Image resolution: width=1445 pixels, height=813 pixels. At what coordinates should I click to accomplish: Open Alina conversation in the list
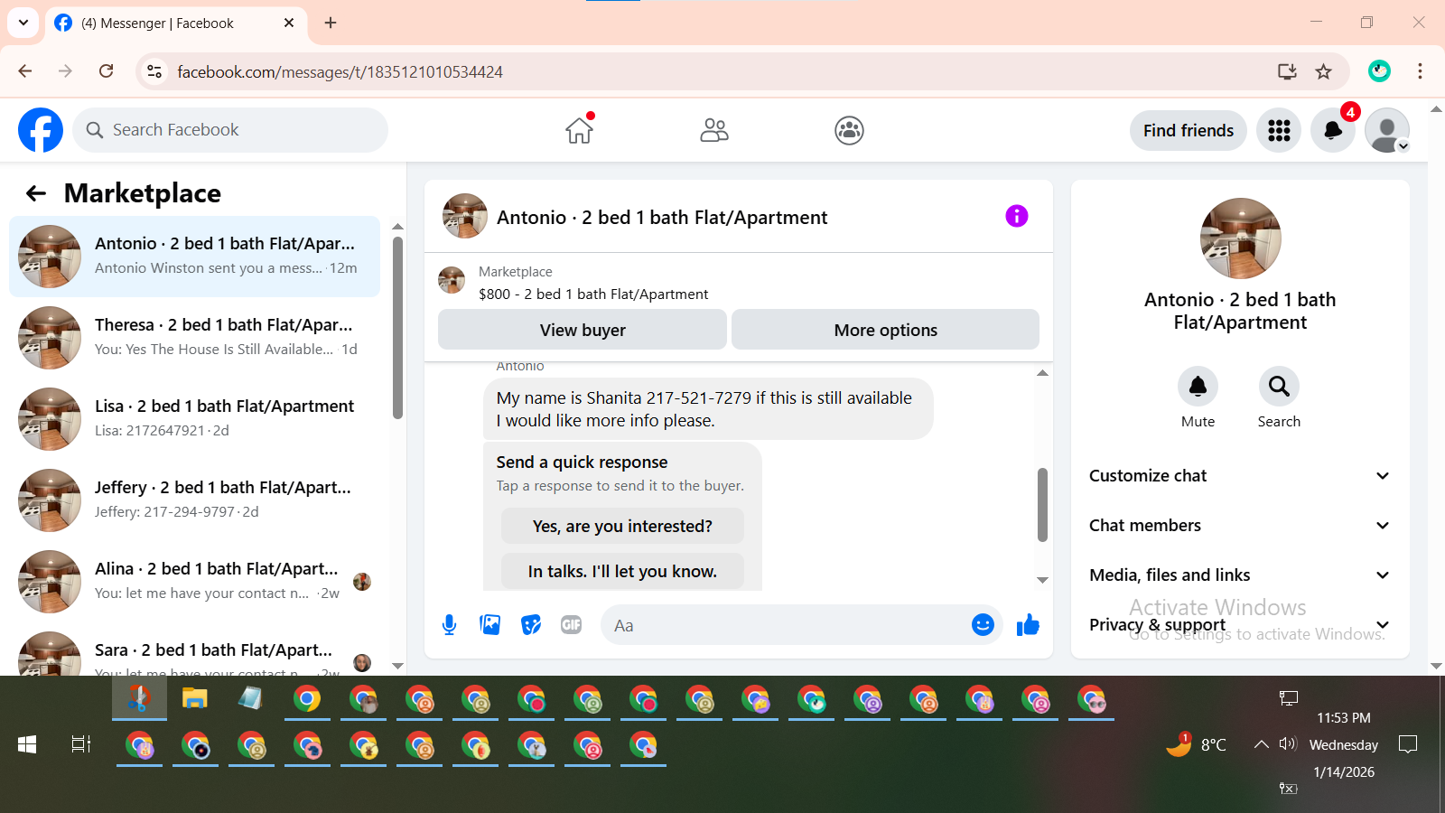click(x=194, y=582)
